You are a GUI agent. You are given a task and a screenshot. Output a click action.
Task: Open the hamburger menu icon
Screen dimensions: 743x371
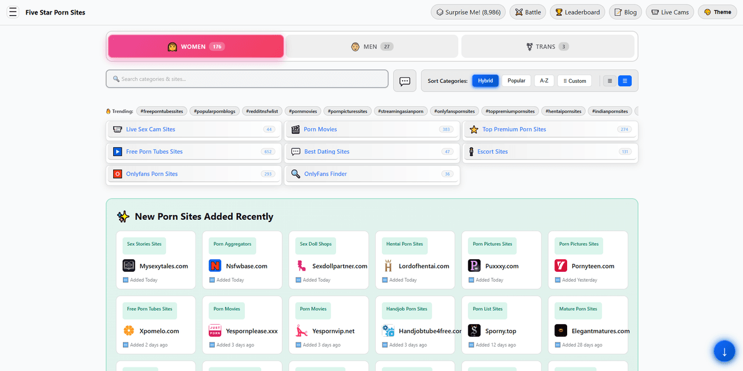[x=13, y=12]
